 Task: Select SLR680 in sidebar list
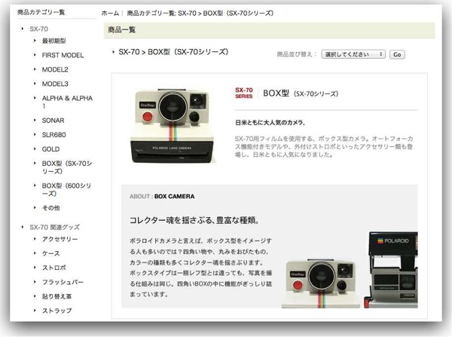54,134
